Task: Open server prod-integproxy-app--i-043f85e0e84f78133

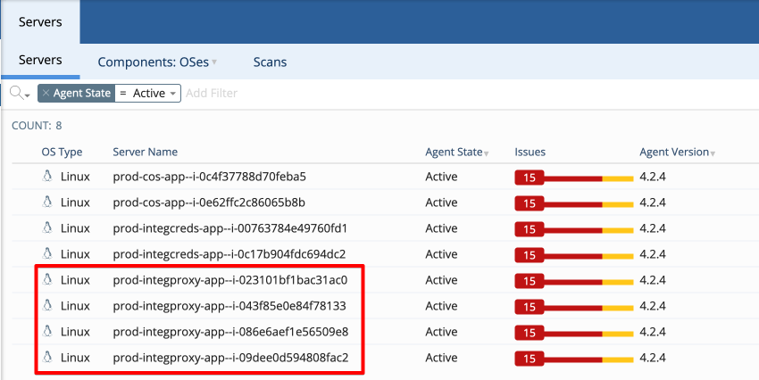Action: [229, 306]
